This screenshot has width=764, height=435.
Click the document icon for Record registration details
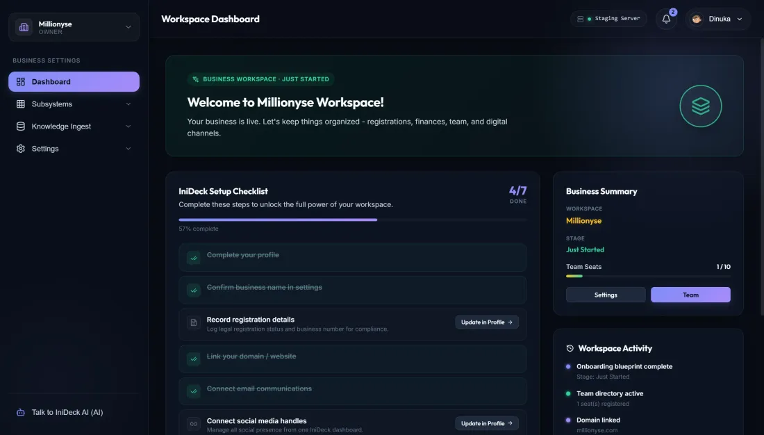coord(194,322)
